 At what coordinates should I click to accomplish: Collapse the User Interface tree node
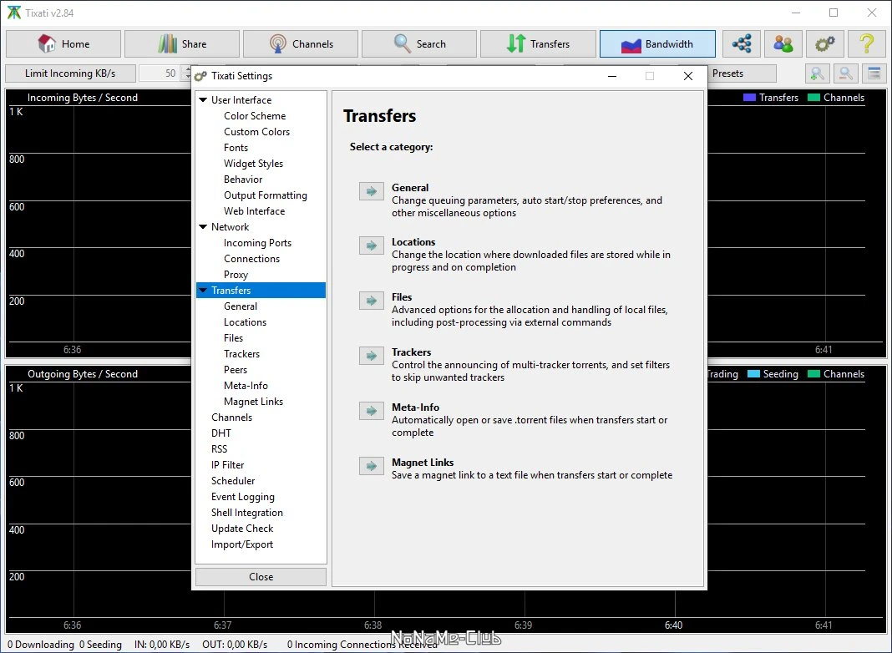(x=203, y=100)
